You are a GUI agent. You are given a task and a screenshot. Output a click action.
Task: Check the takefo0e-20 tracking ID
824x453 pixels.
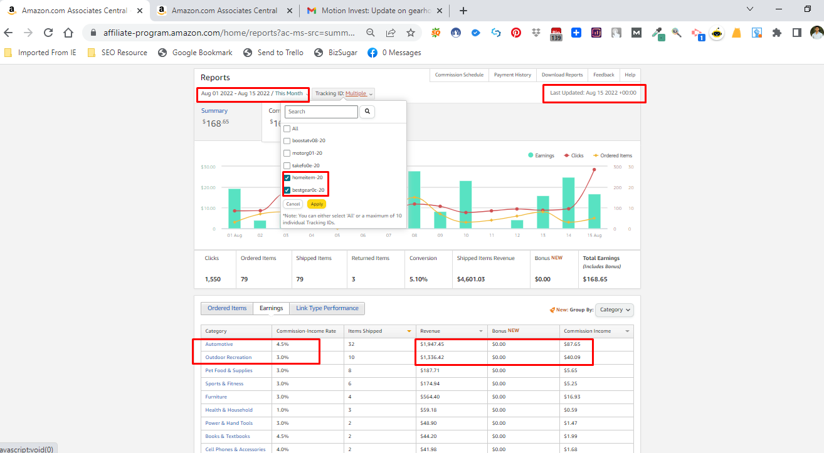tap(287, 165)
